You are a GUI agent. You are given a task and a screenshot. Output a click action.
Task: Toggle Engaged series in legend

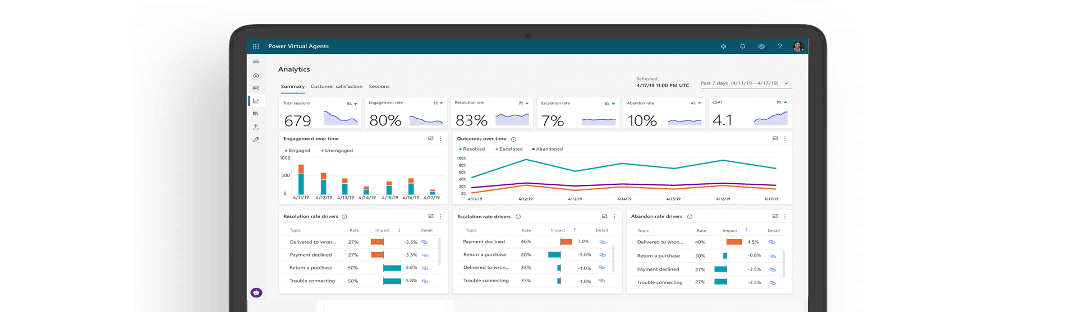(x=297, y=151)
